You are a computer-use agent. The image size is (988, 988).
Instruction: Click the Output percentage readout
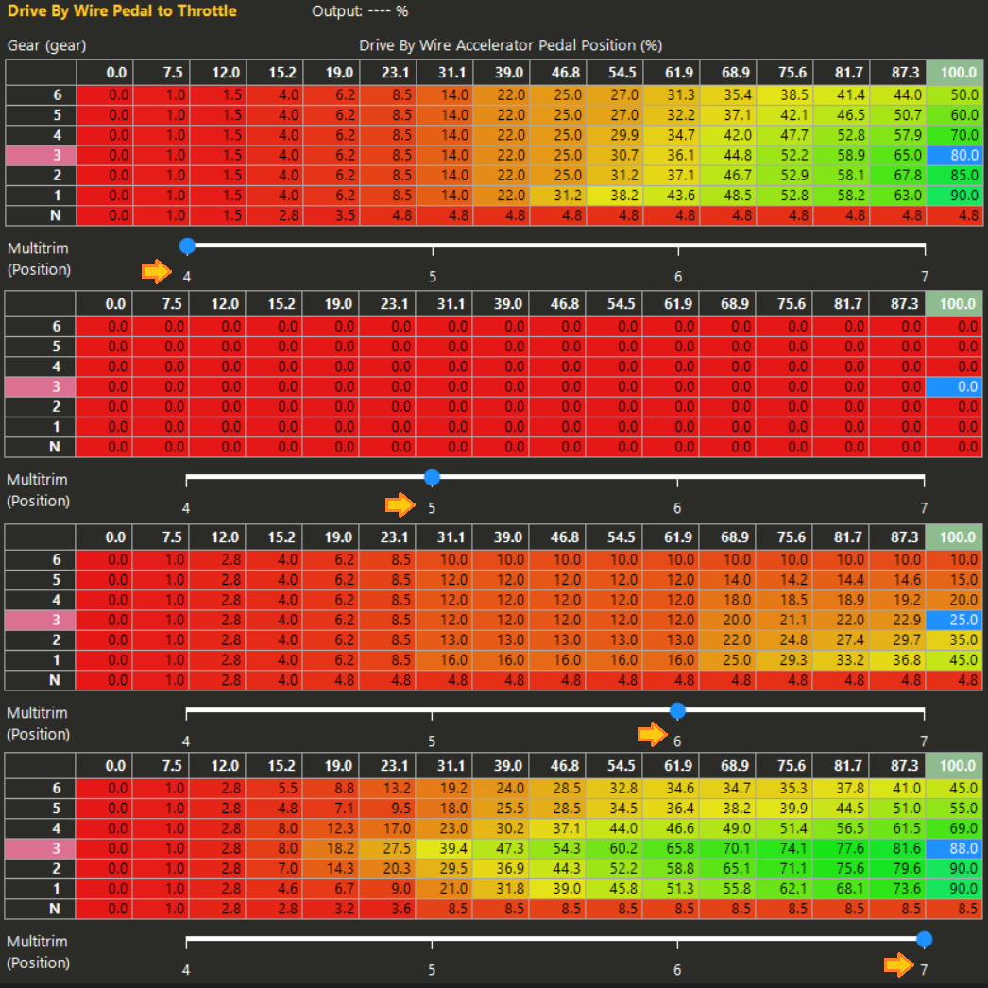(360, 11)
